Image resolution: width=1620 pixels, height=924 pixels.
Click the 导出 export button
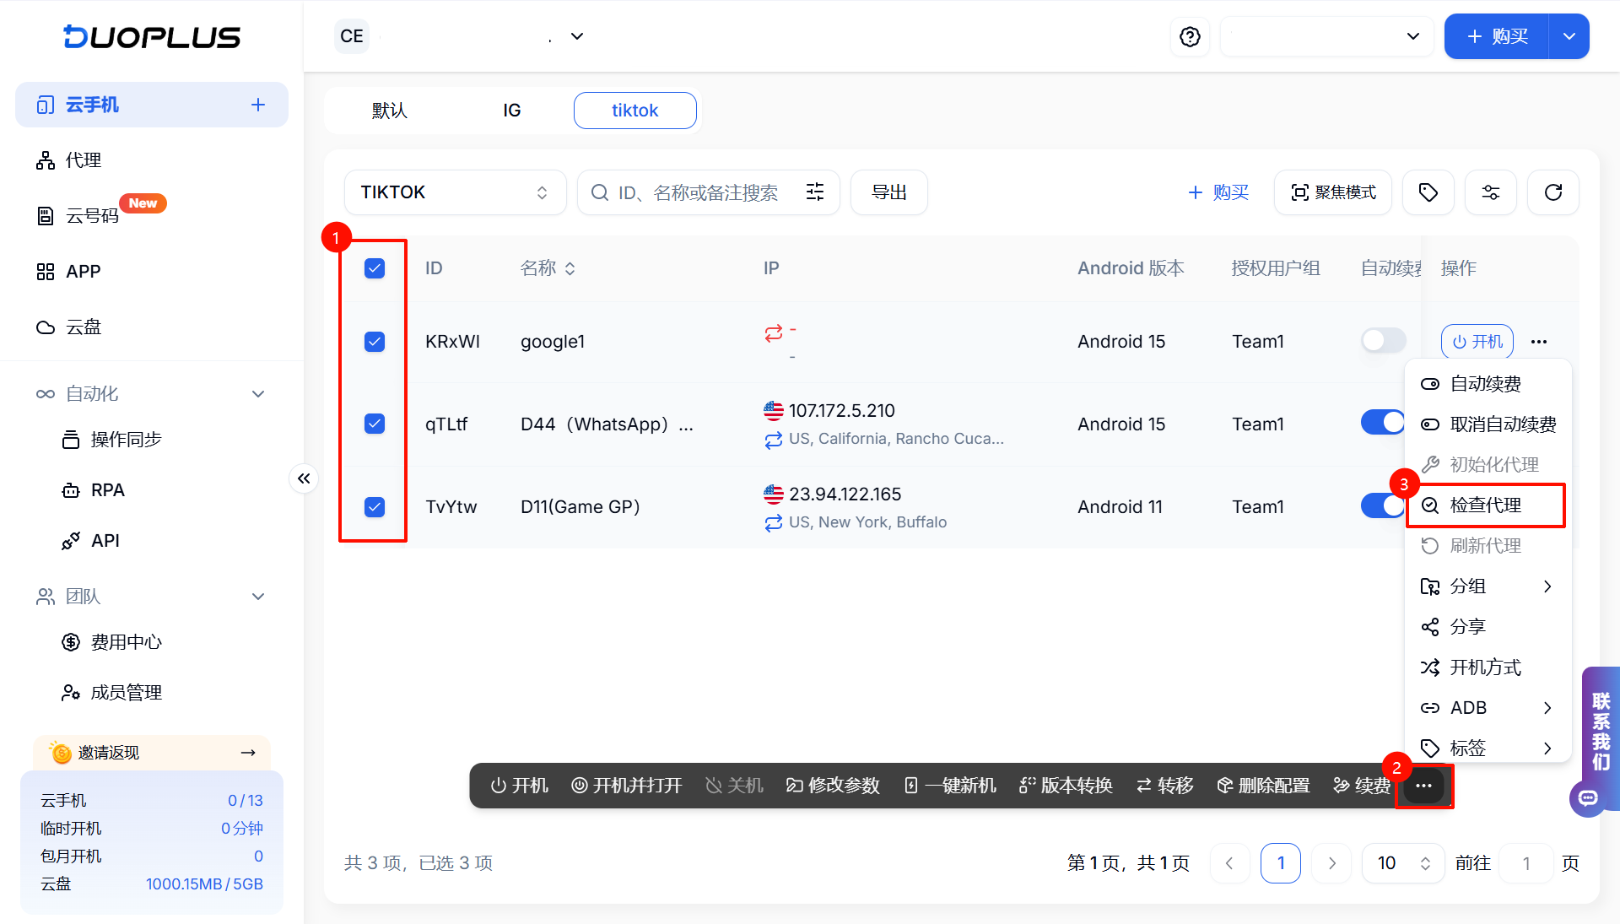[888, 192]
